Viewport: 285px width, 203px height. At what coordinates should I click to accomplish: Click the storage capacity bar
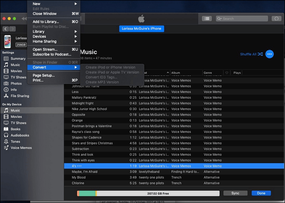pos(148,194)
